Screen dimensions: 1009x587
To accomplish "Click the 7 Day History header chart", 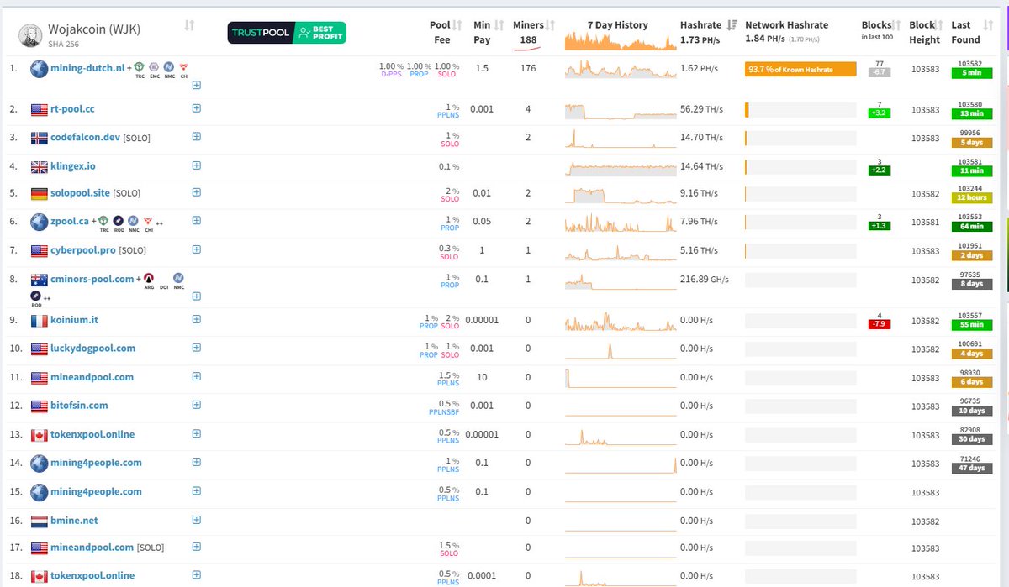I will tap(621, 41).
